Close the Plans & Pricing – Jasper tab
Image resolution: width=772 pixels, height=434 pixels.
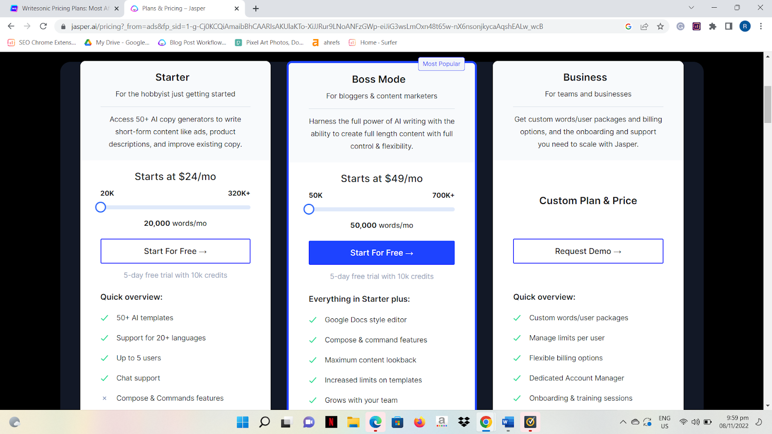236,8
